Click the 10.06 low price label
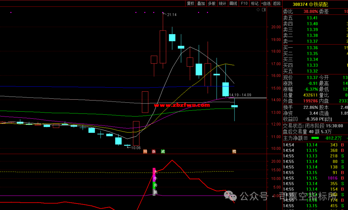Image resolution: width=348 pixels, height=210 pixels. tap(136, 148)
